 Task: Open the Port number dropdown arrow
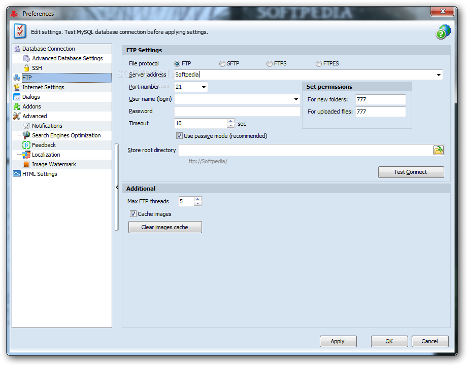click(204, 87)
